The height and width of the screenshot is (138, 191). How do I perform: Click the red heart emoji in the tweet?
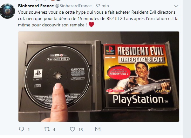point(91,24)
